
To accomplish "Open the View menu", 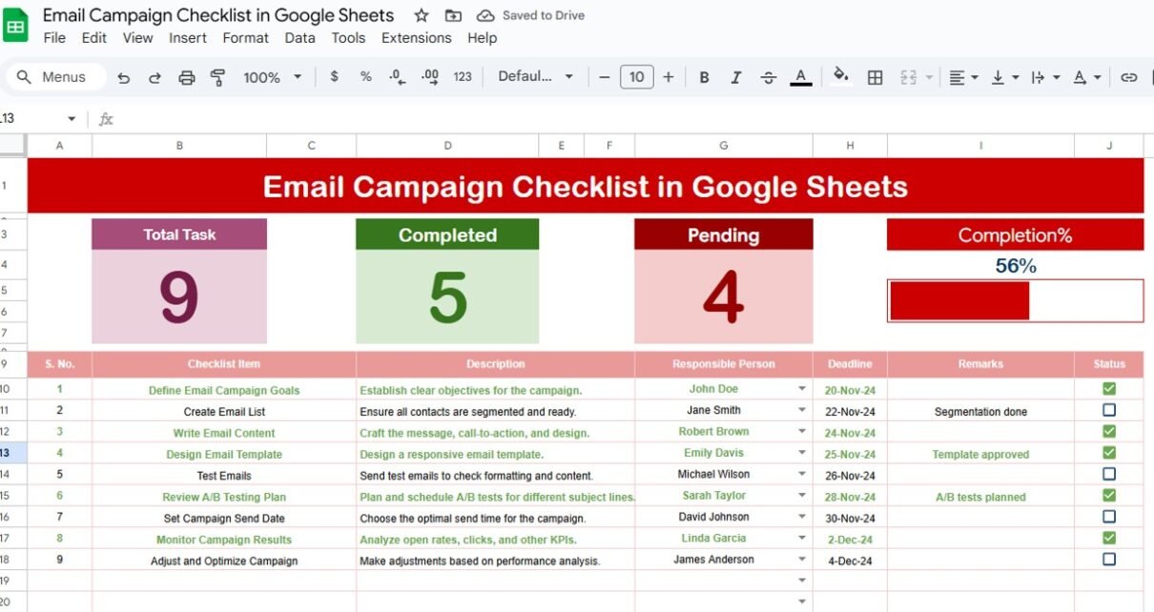I will (x=137, y=38).
